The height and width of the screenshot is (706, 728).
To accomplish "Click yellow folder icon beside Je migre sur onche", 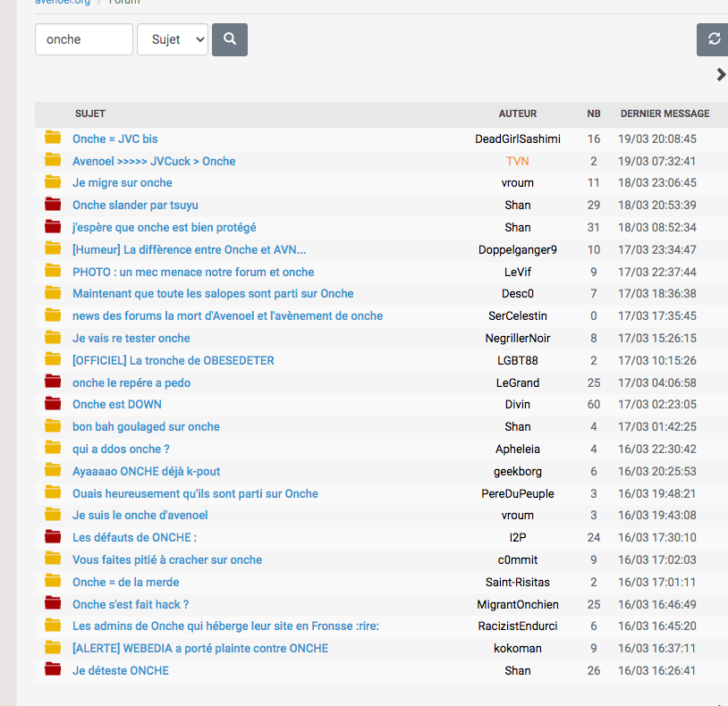I will pos(53,182).
